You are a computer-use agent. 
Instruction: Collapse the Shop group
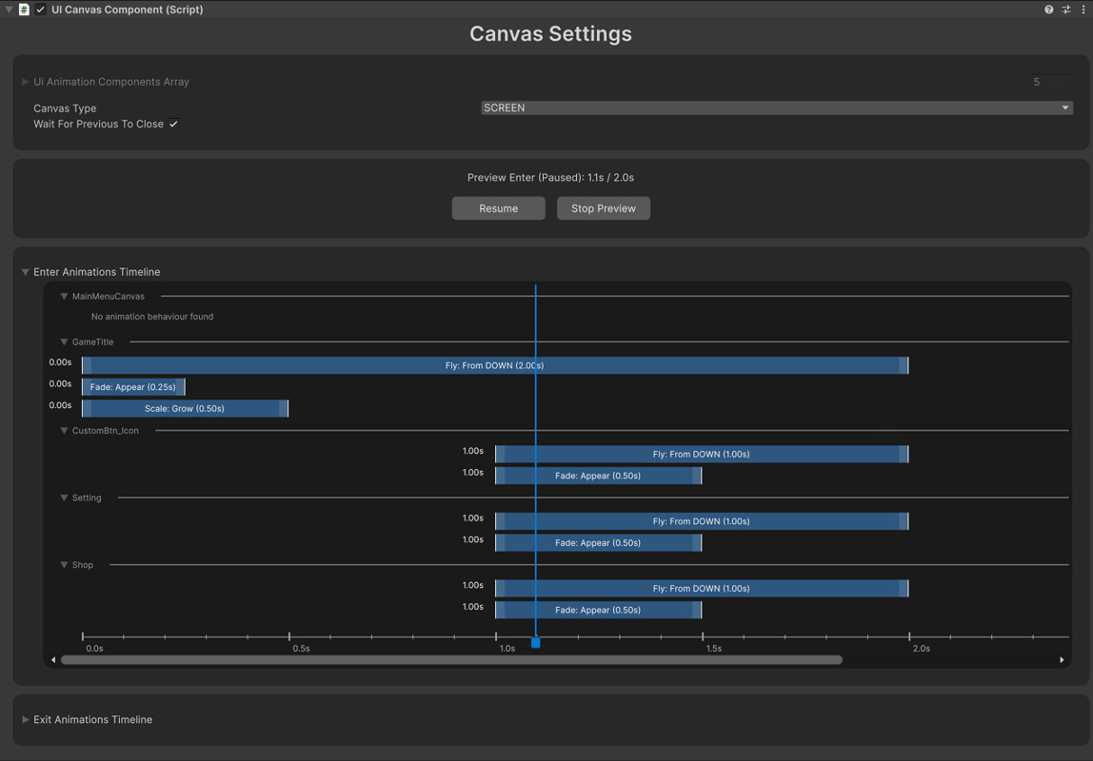point(64,565)
